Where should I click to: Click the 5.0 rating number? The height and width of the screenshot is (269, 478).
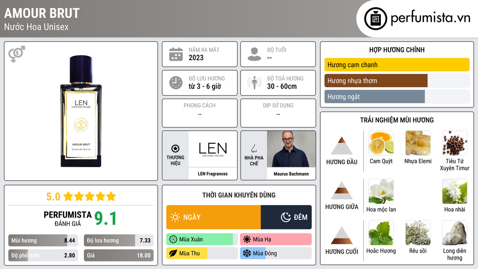(53, 197)
